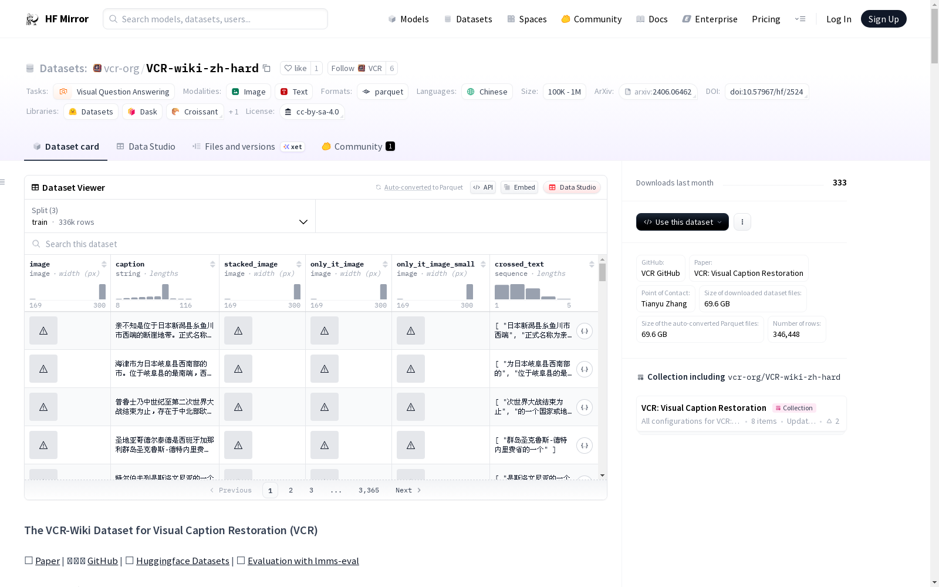Open the Files and versions tab

(x=248, y=147)
